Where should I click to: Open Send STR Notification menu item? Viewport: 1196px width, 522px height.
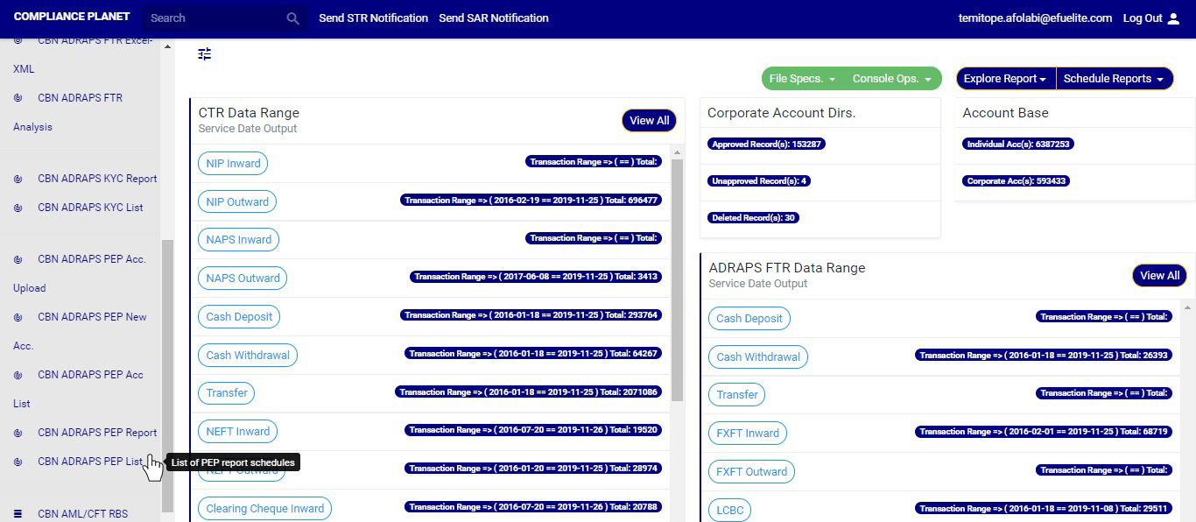click(x=373, y=18)
